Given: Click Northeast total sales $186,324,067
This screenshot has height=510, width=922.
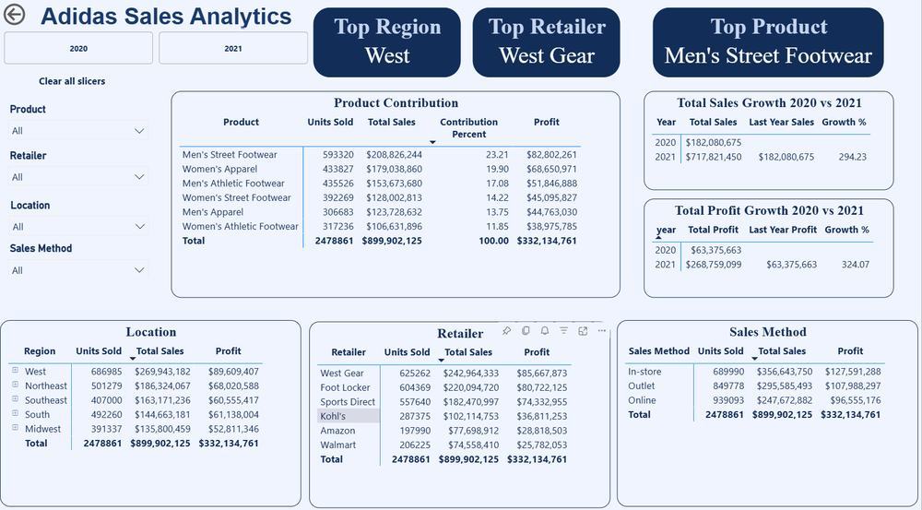Looking at the screenshot, I should coord(162,385).
